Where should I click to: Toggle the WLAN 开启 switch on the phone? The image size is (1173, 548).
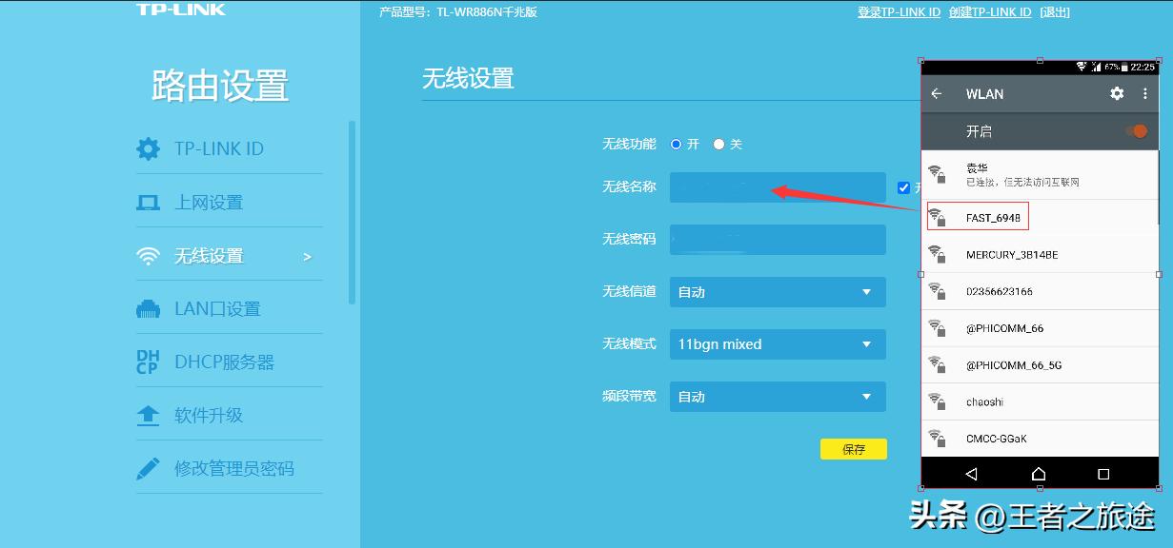1139,130
